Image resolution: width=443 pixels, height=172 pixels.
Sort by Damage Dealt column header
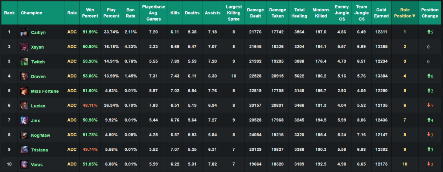point(255,13)
